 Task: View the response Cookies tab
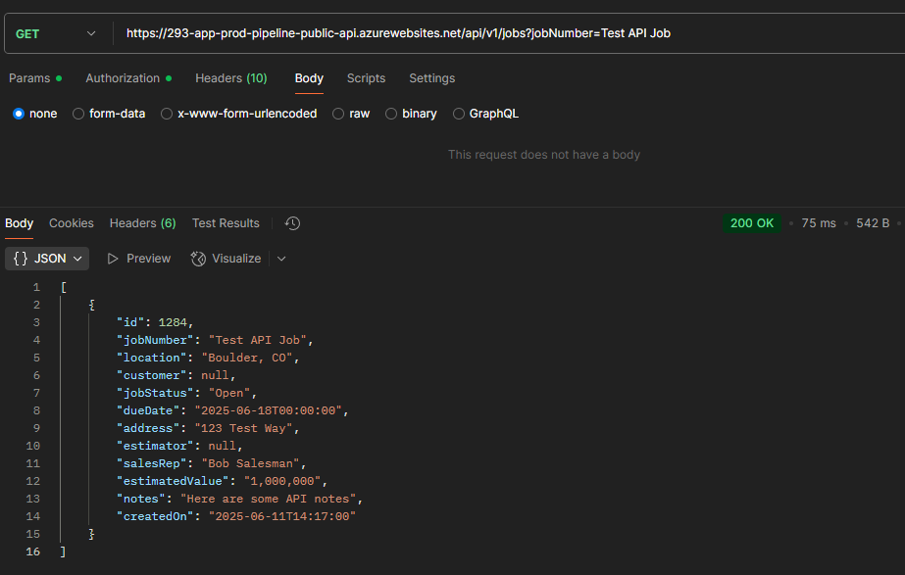(72, 223)
